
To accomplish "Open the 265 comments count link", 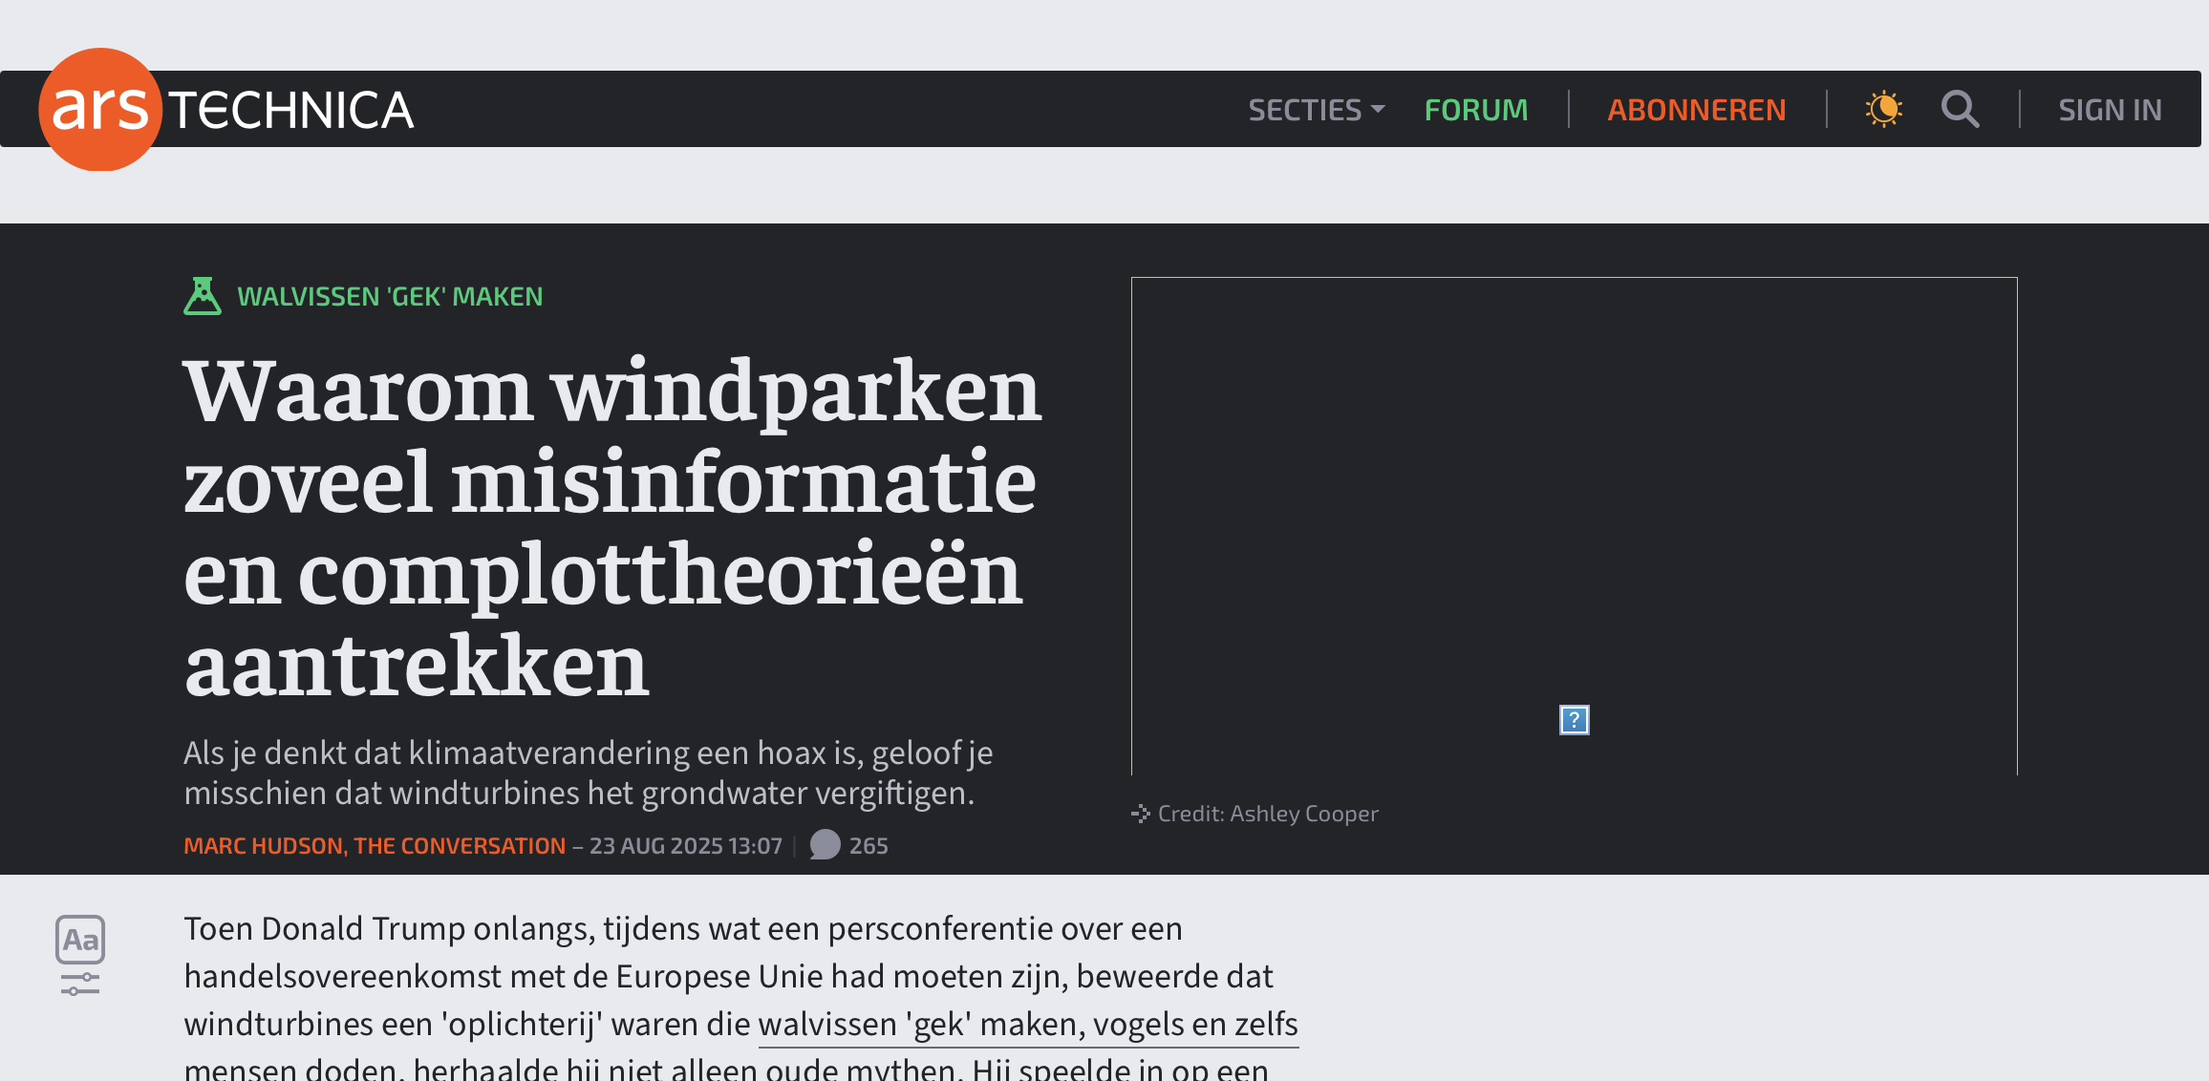I will coord(868,846).
